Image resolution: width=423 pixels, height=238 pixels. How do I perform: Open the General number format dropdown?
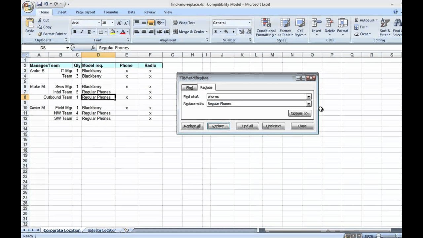pyautogui.click(x=250, y=23)
